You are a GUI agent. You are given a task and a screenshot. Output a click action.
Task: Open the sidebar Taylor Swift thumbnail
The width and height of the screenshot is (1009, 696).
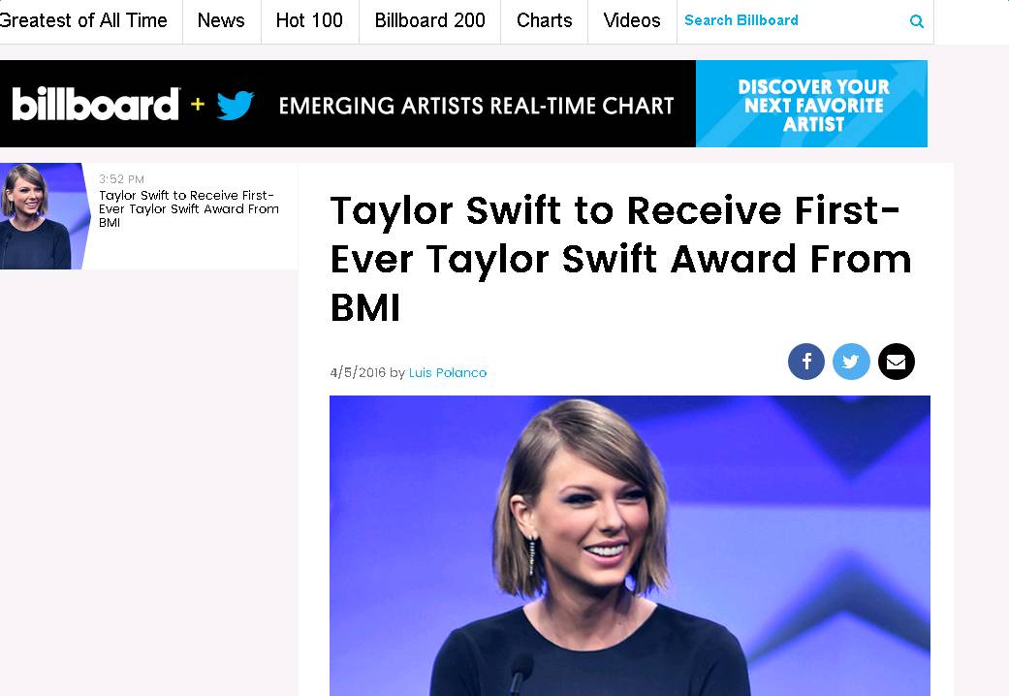(x=45, y=216)
